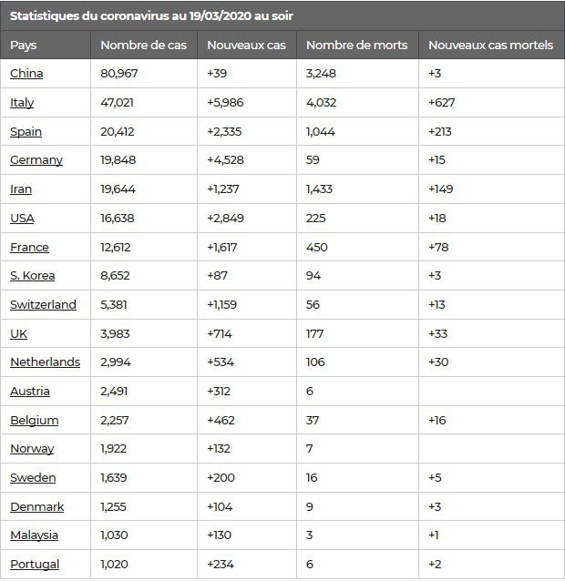Screen dimensions: 565x581
Task: Click the Nombre de cas column header
Action: 143,46
